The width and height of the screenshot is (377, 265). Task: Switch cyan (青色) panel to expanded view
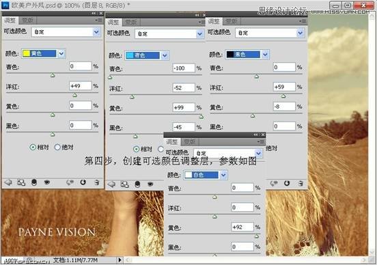pyautogui.click(x=124, y=184)
